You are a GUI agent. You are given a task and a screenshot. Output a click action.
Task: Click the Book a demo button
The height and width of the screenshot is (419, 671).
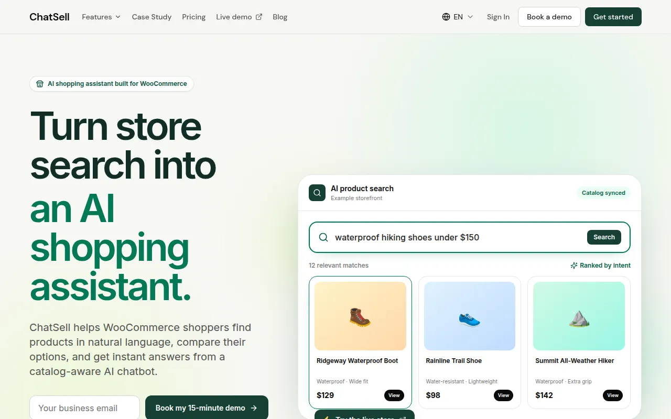[549, 17]
